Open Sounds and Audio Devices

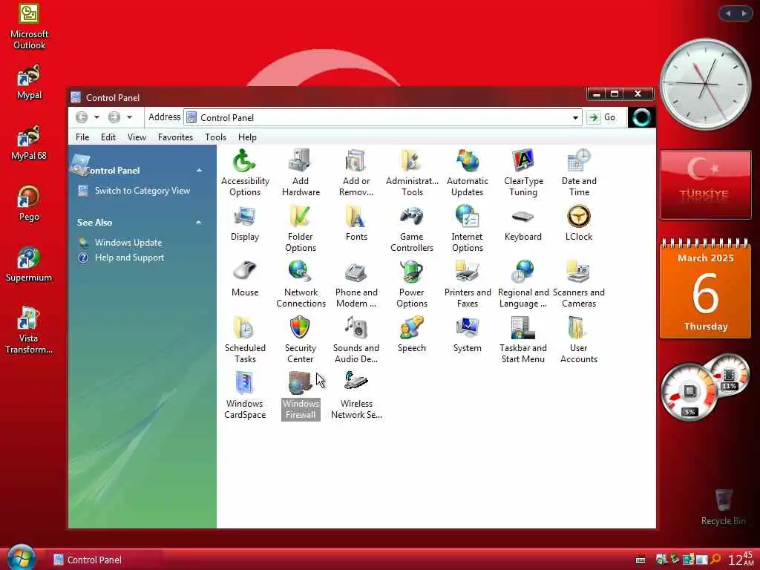coord(356,340)
